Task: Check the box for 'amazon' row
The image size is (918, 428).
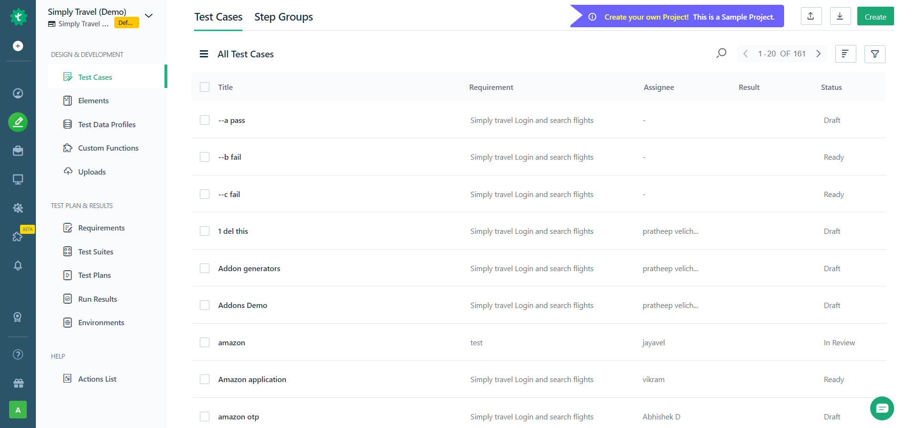Action: point(205,342)
